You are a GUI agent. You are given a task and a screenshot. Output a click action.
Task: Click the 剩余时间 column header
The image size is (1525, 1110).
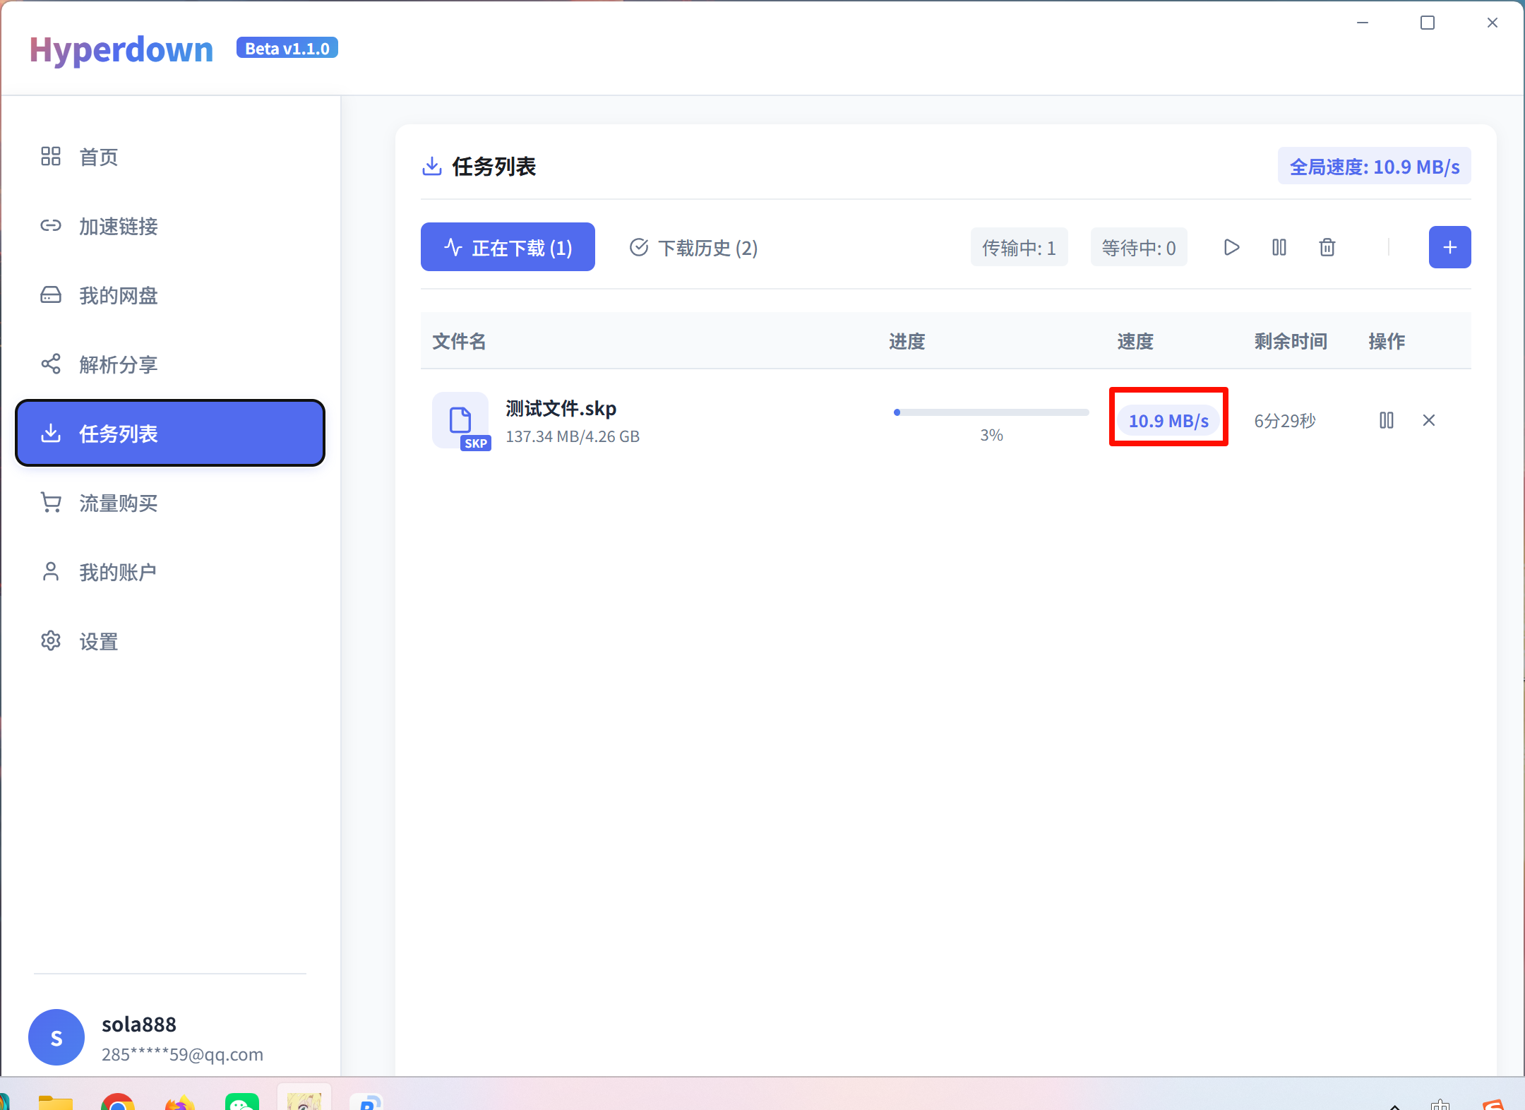click(x=1291, y=341)
